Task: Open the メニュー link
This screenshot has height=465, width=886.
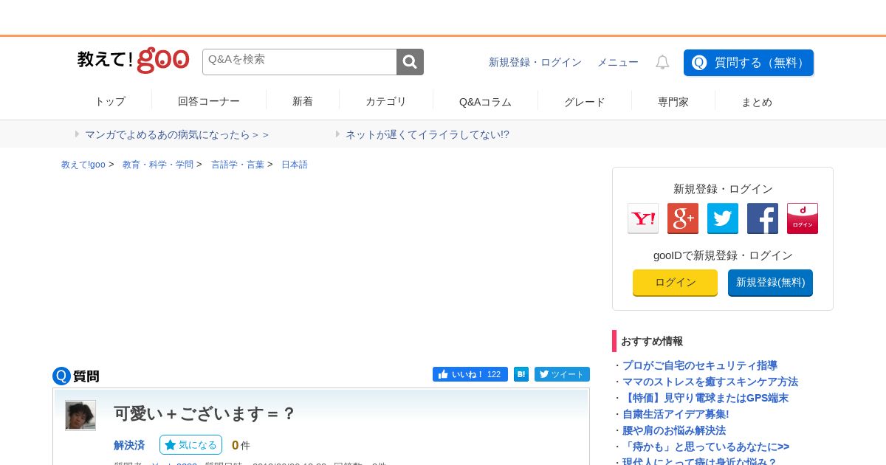Action: point(618,62)
